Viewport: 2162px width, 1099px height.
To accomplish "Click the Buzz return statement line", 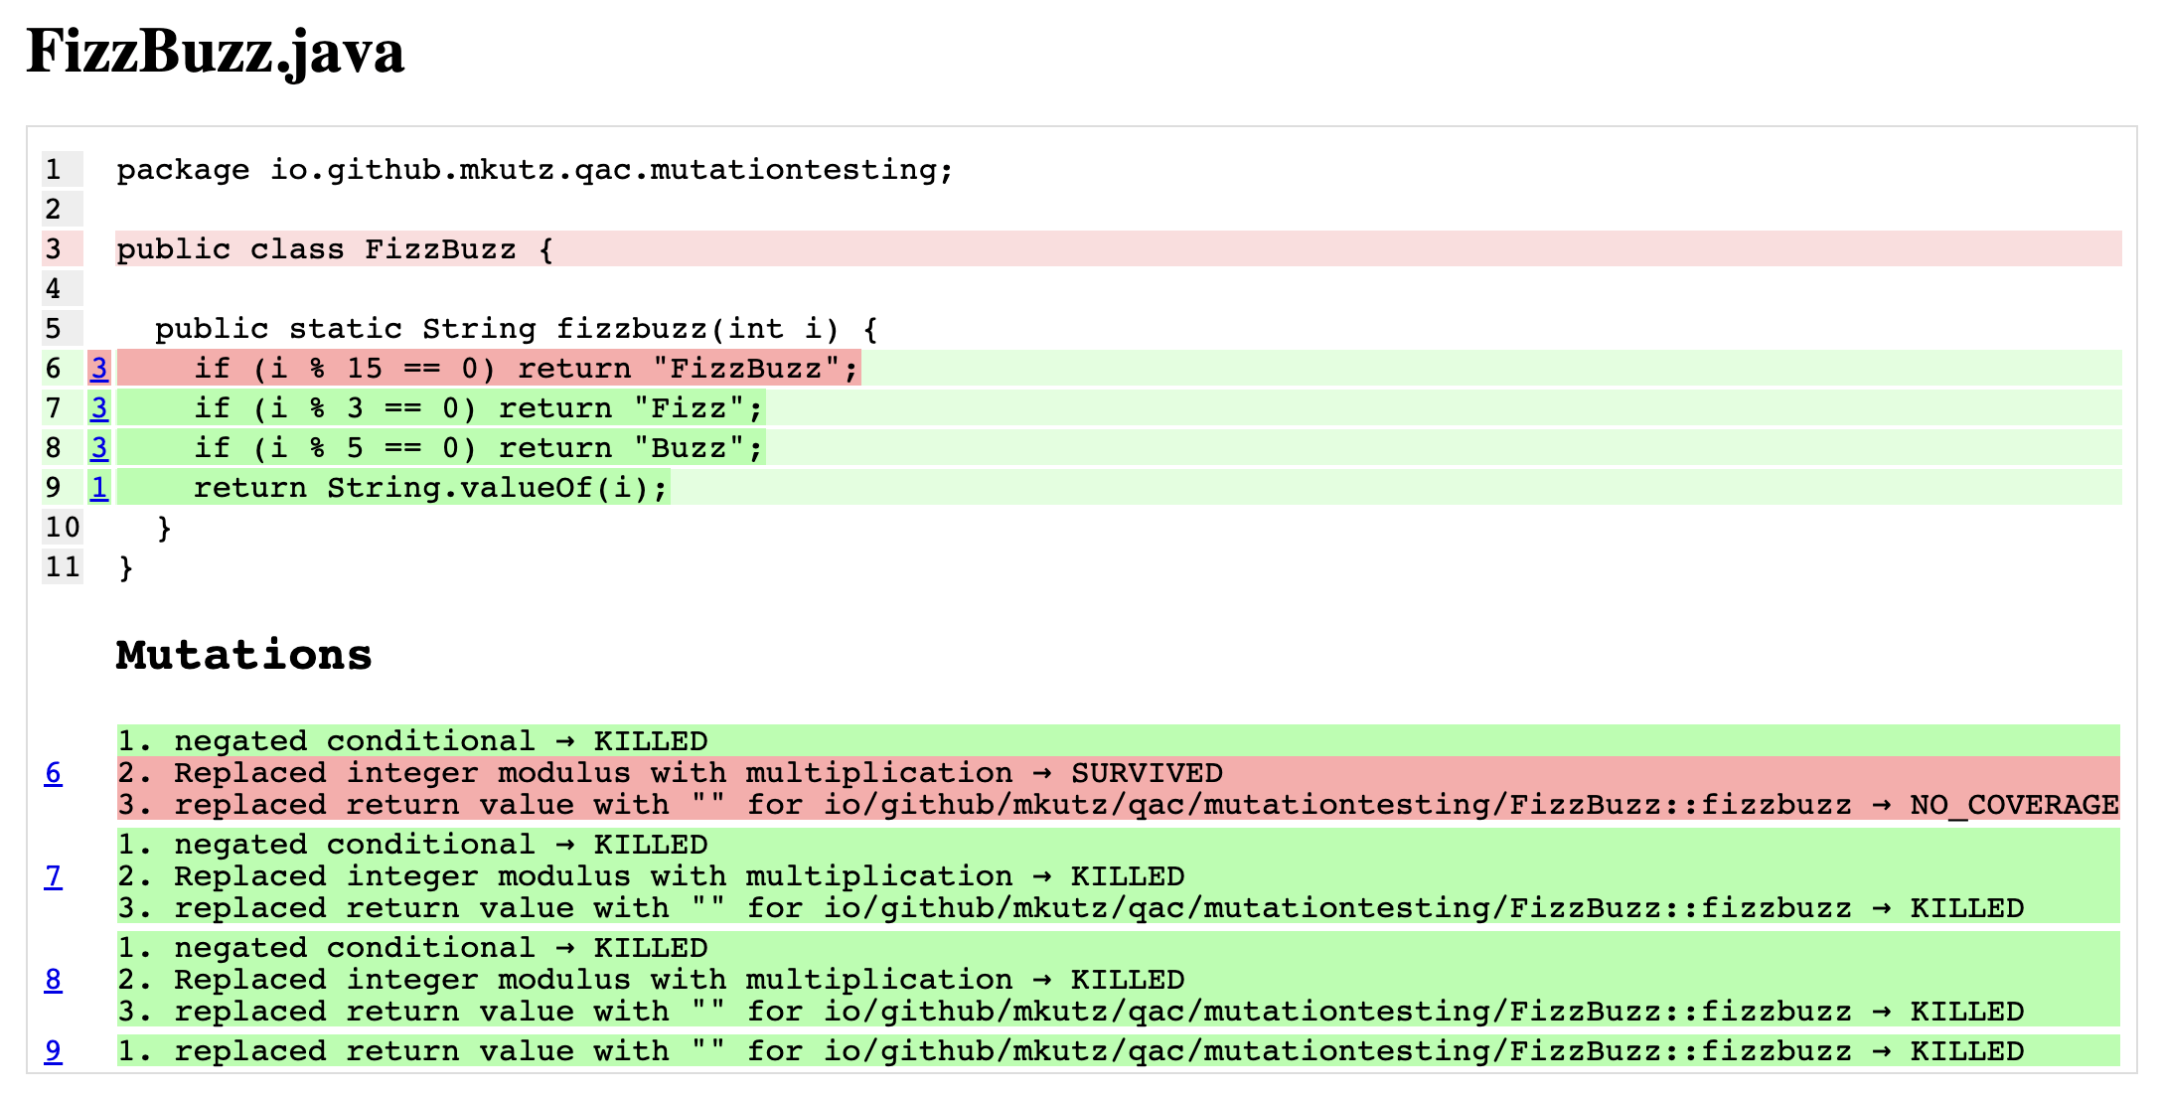I will tap(477, 448).
